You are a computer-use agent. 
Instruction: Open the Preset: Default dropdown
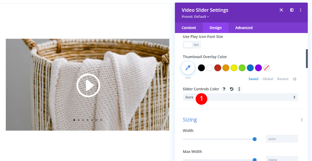tap(195, 17)
